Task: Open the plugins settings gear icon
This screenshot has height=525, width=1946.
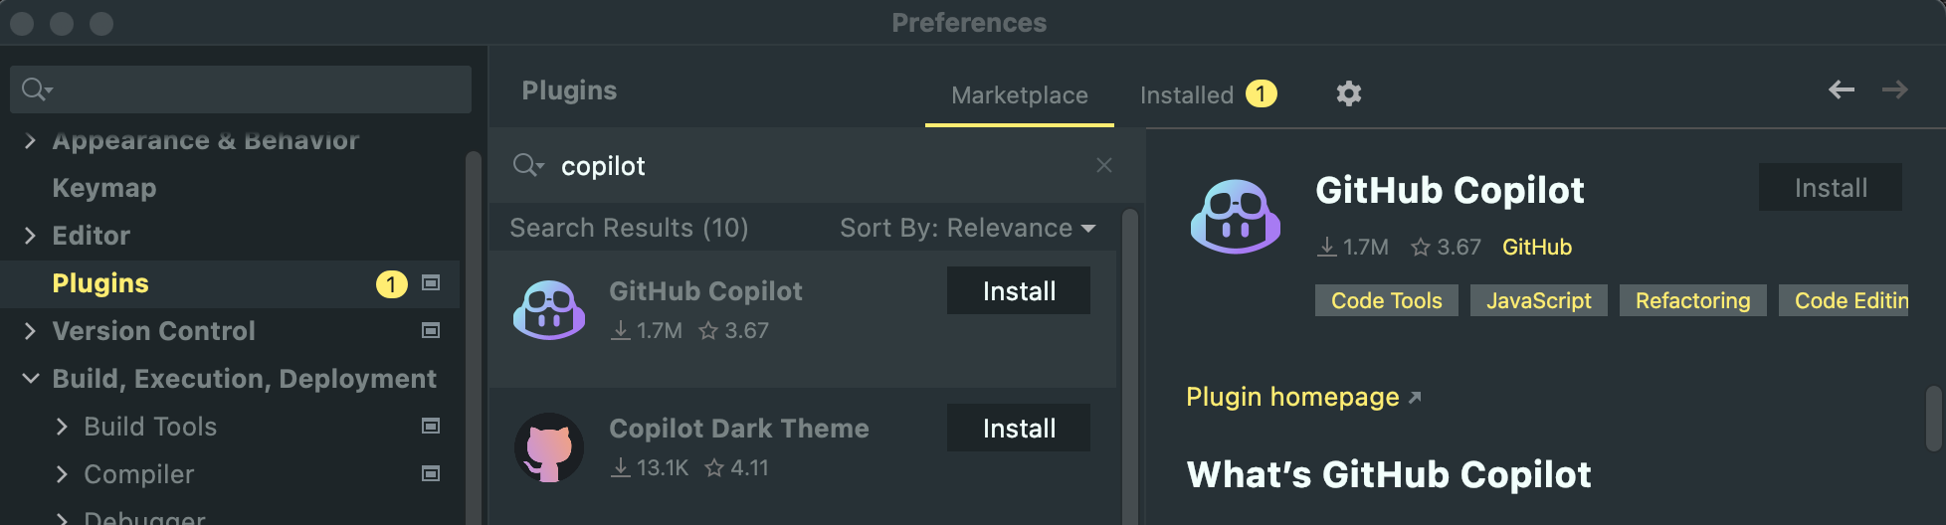Action: click(1348, 93)
